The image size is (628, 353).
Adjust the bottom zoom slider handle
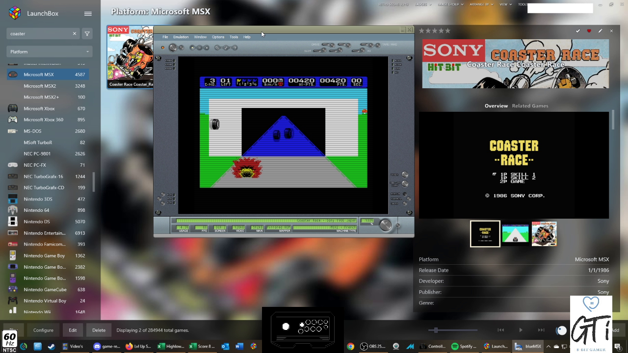436,330
